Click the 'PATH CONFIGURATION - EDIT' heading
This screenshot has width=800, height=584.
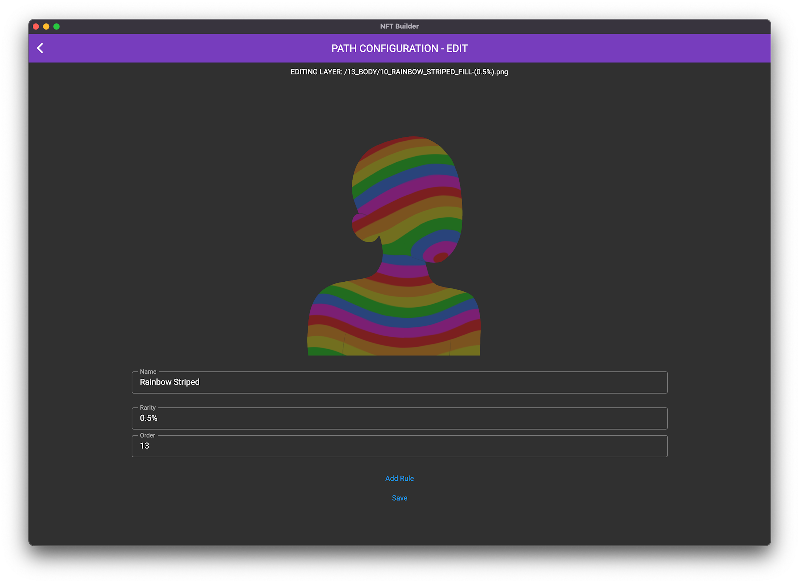[x=399, y=48]
